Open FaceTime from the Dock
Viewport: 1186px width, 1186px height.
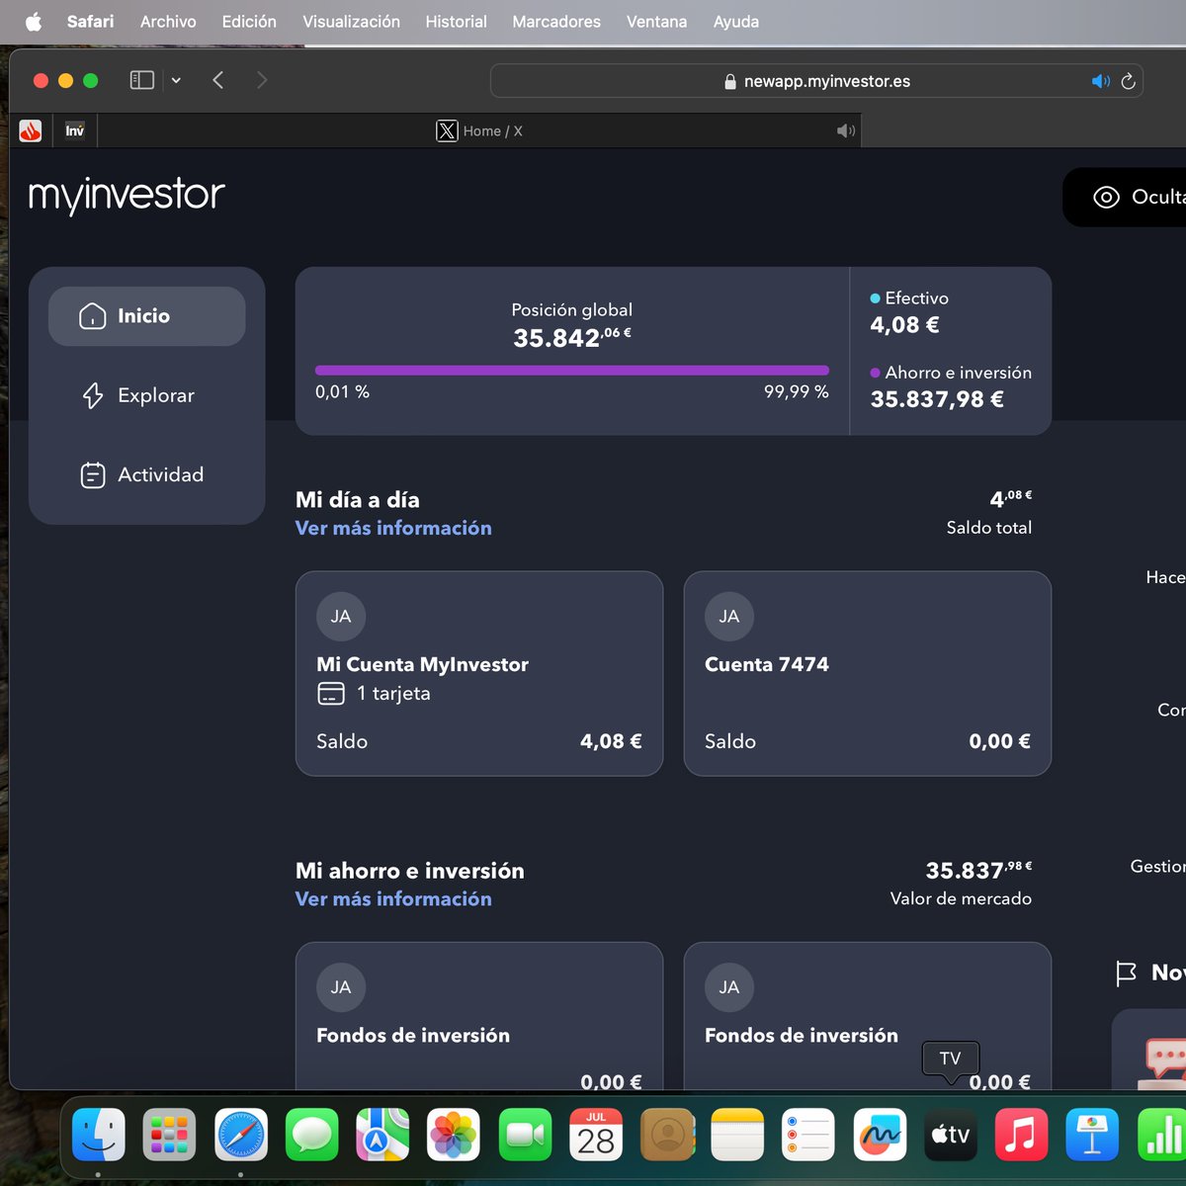[x=525, y=1135]
